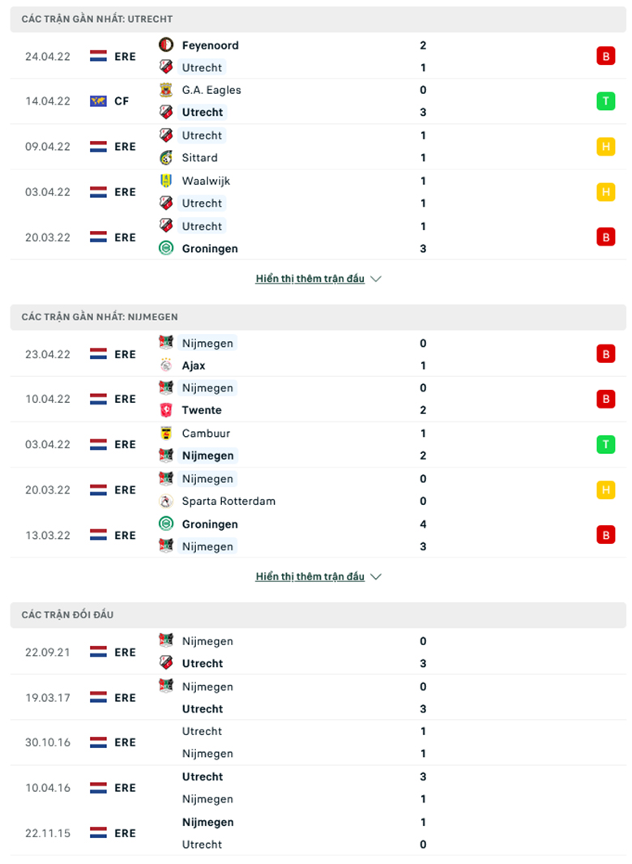
Task: Click the G.A. Eagles club crest
Action: [166, 90]
